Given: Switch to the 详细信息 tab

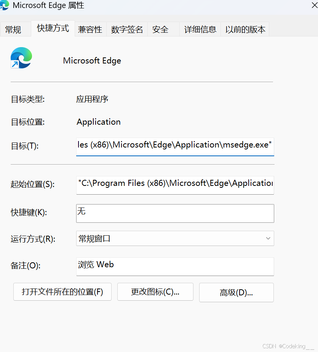Looking at the screenshot, I should (x=200, y=29).
